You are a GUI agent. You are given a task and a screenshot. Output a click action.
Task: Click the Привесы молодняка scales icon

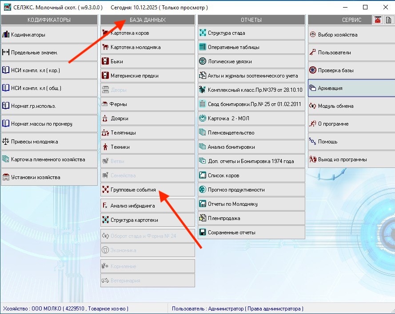point(5,142)
